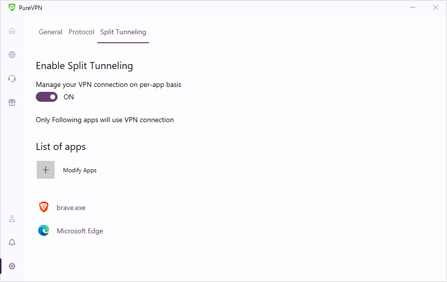Open the settings gear icon
This screenshot has height=282, width=447.
pos(12,266)
